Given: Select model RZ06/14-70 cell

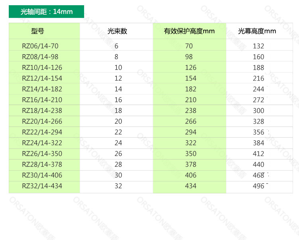Looking at the screenshot, I should (40, 46).
